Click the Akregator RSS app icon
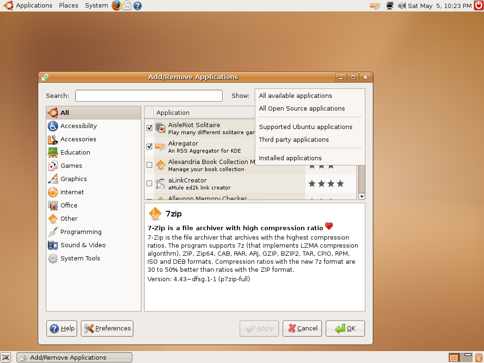The height and width of the screenshot is (363, 484). [x=161, y=147]
